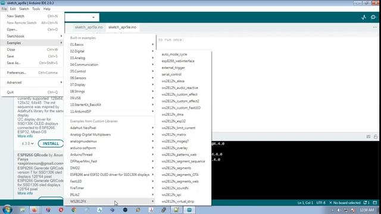Clear output panel icon

pyautogui.click(x=368, y=137)
